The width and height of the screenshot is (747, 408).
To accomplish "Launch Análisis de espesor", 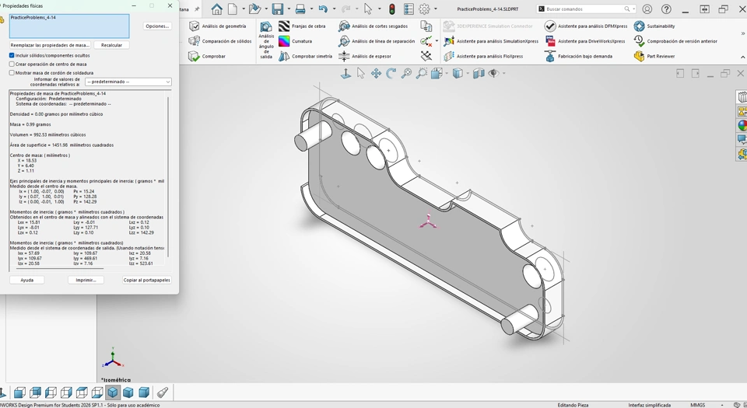I will [365, 56].
